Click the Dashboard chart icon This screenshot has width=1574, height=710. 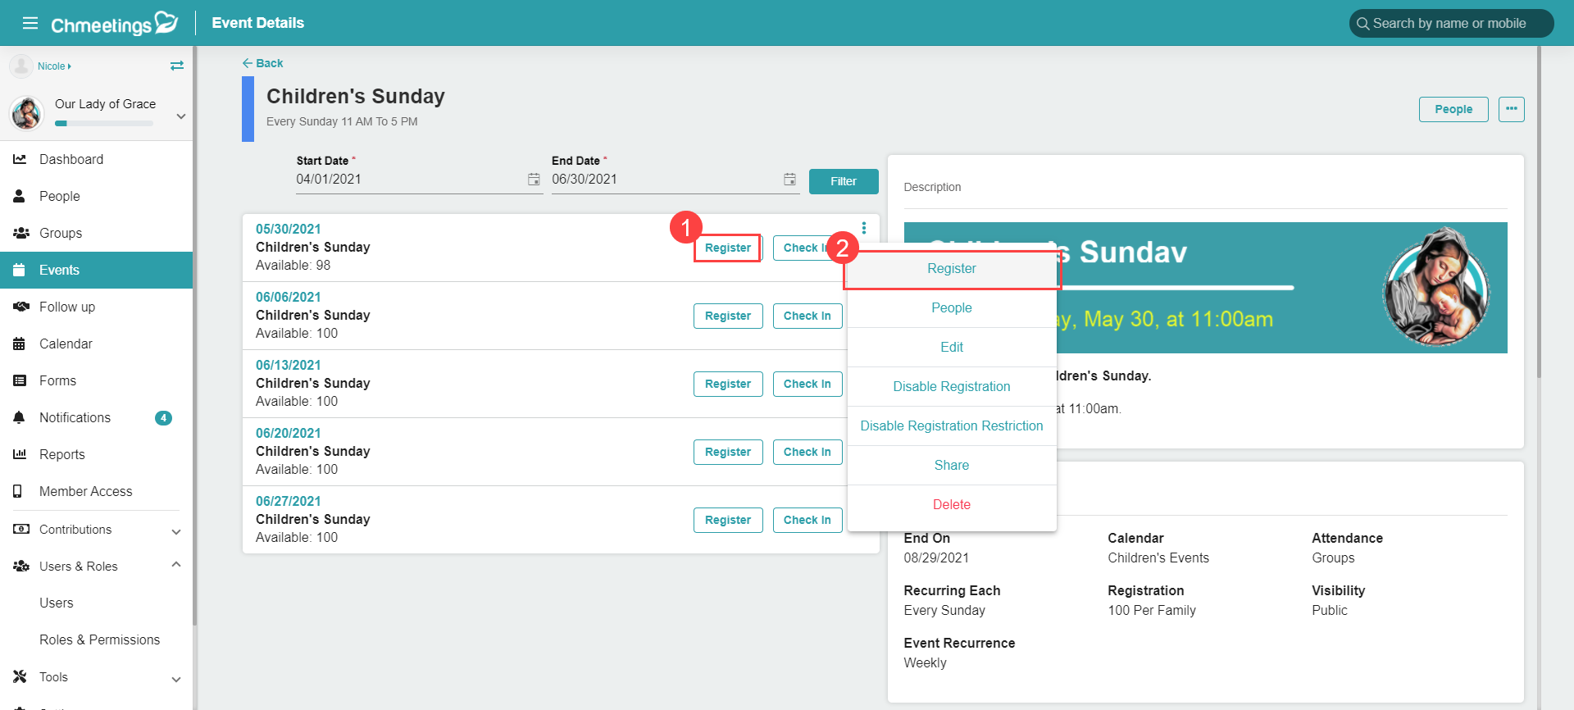coord(20,159)
